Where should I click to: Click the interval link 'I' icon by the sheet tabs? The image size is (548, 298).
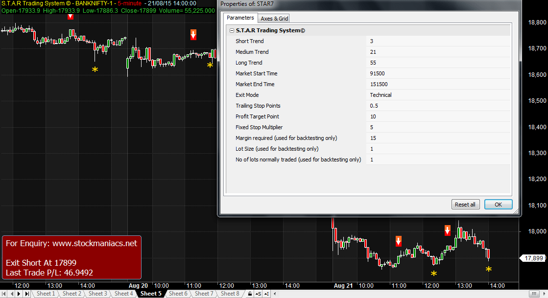(x=266, y=294)
